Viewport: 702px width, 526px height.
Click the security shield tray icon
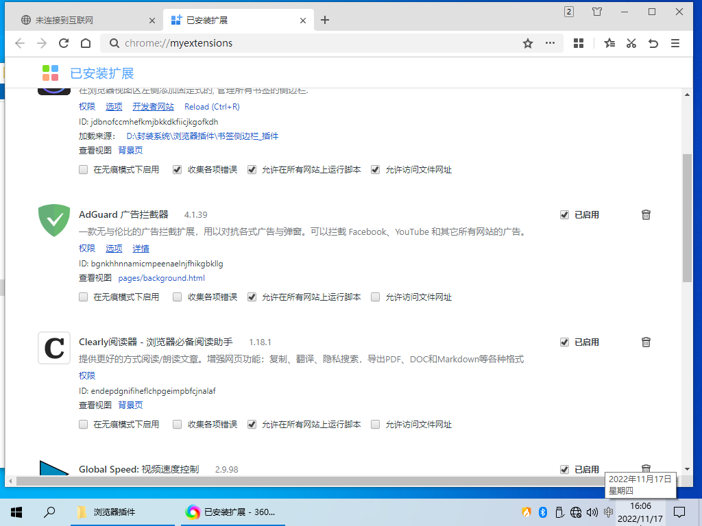pos(526,512)
